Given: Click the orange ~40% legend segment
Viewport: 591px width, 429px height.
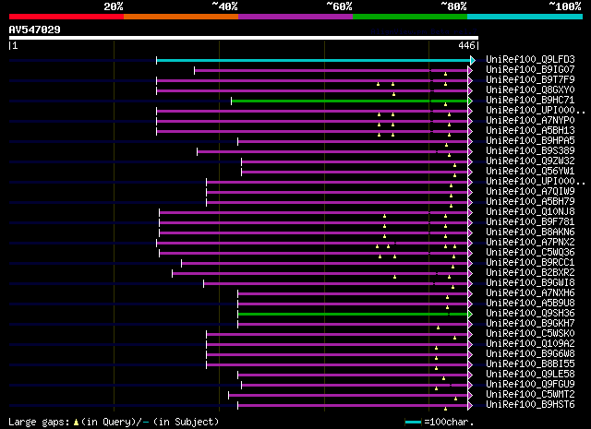Looking at the screenshot, I should 181,17.
